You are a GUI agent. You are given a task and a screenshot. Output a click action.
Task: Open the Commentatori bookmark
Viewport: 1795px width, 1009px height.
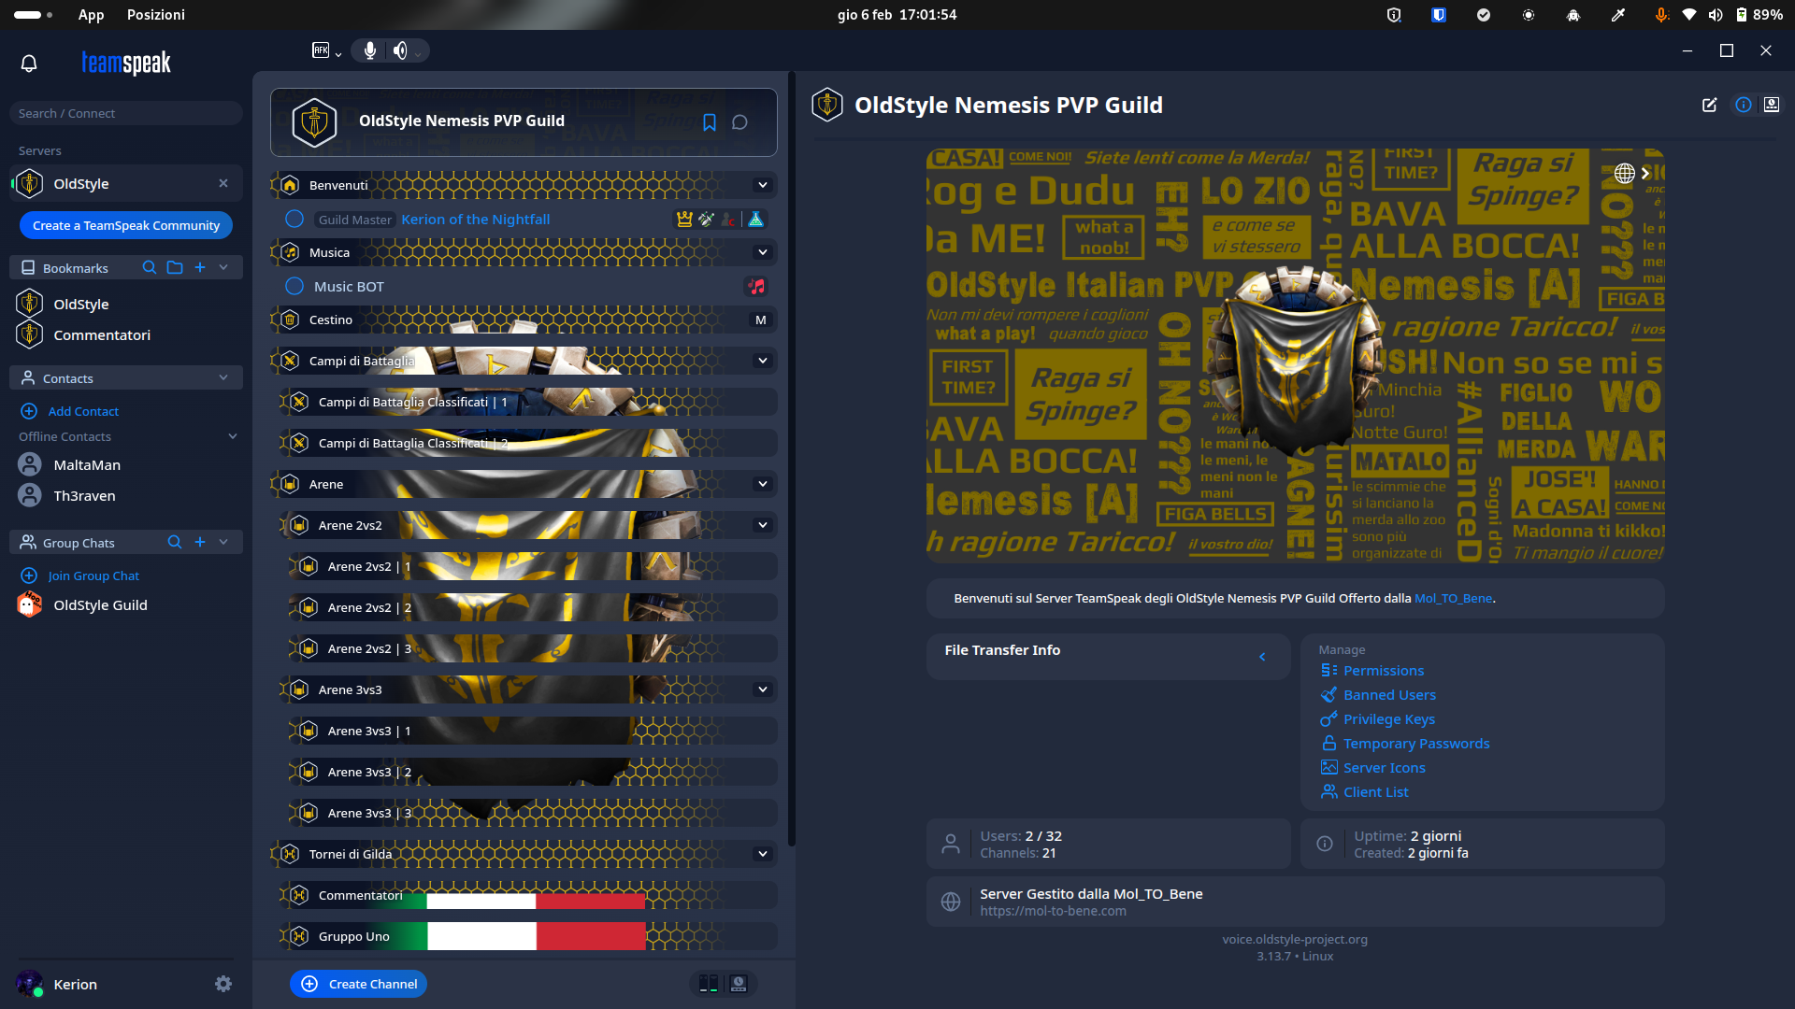point(101,335)
